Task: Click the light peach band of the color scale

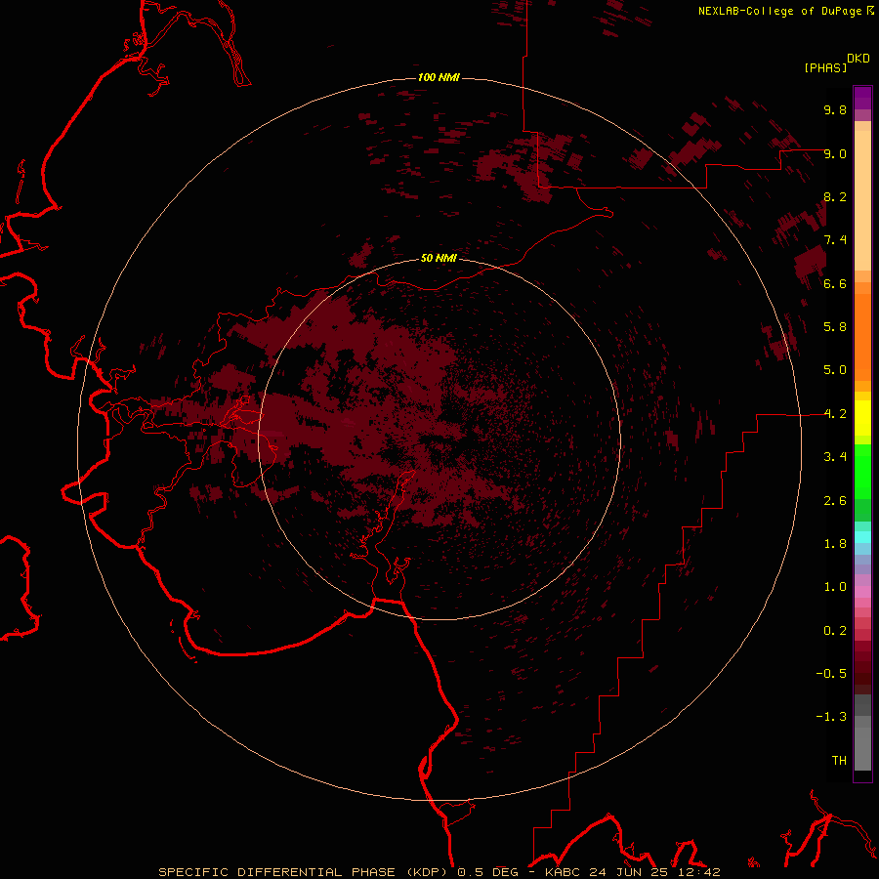Action: pyautogui.click(x=862, y=200)
